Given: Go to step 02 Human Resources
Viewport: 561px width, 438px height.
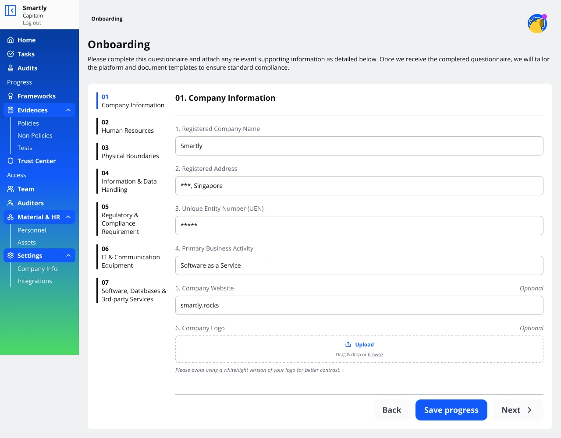Looking at the screenshot, I should tap(128, 127).
